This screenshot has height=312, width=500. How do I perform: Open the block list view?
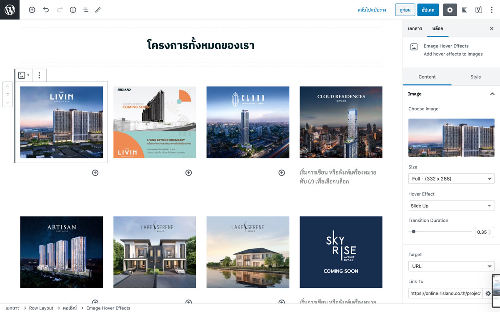pyautogui.click(x=85, y=10)
